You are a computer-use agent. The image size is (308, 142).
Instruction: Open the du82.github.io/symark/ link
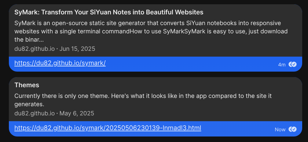[x=60, y=63]
